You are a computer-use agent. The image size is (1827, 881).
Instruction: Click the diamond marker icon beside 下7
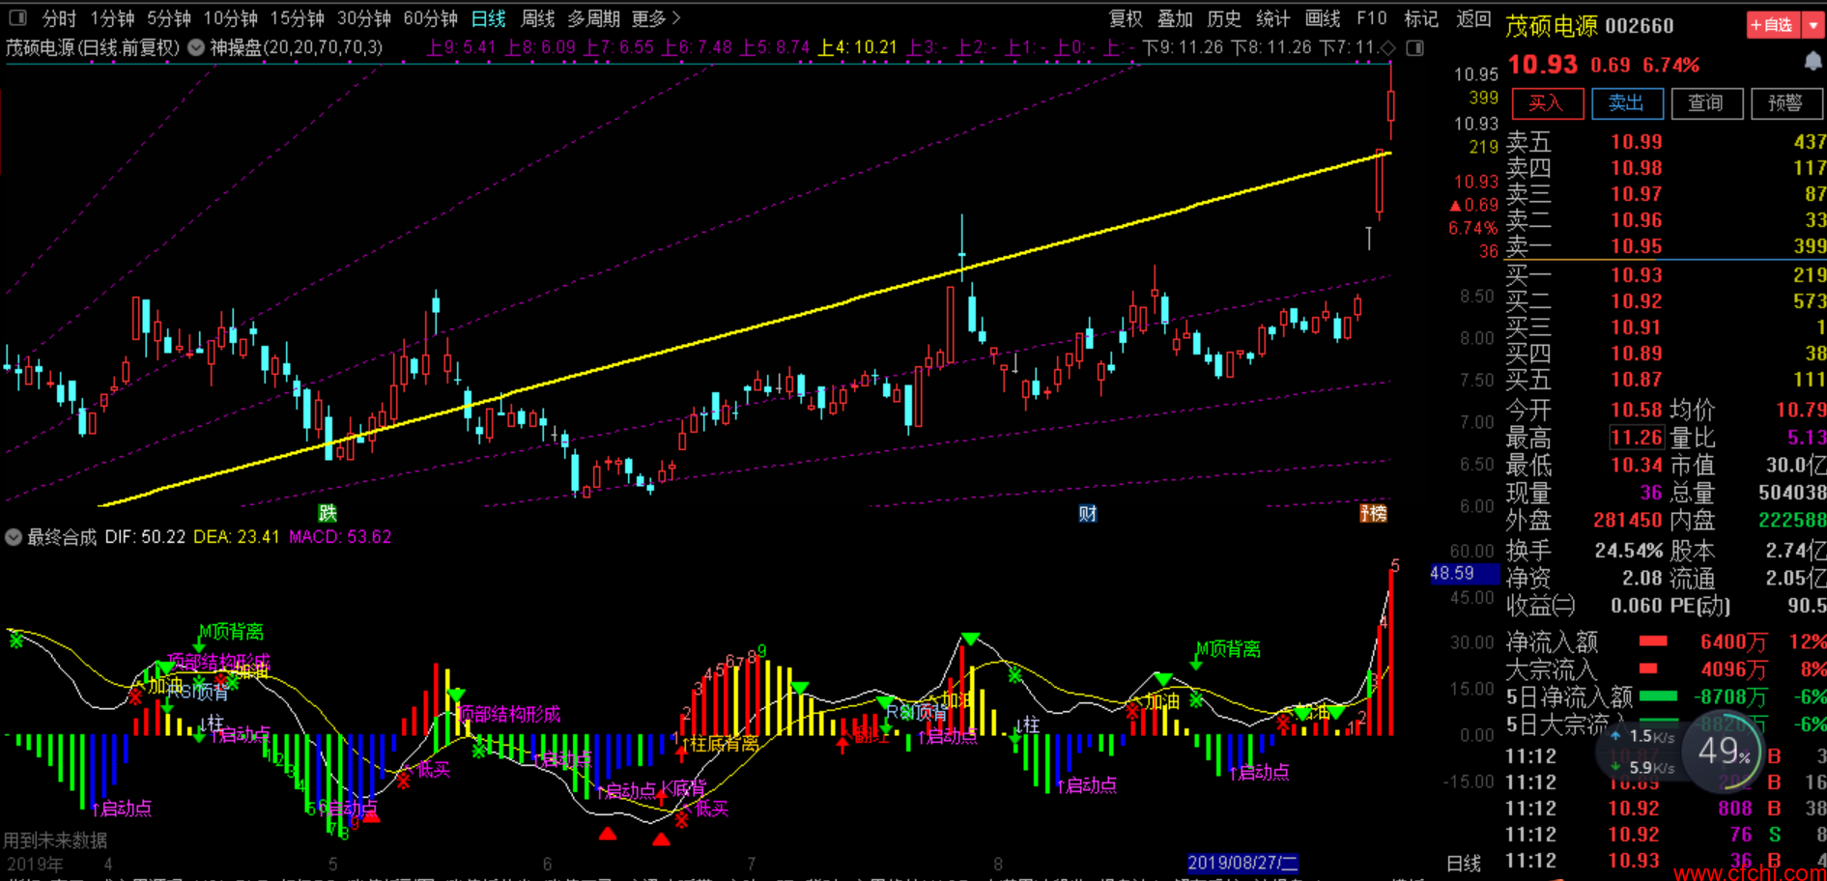tap(1389, 47)
